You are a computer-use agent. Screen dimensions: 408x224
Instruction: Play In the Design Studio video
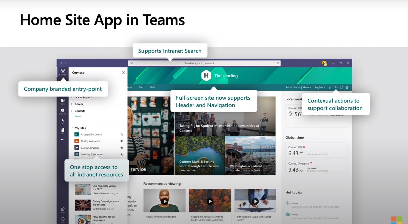coord(255,201)
